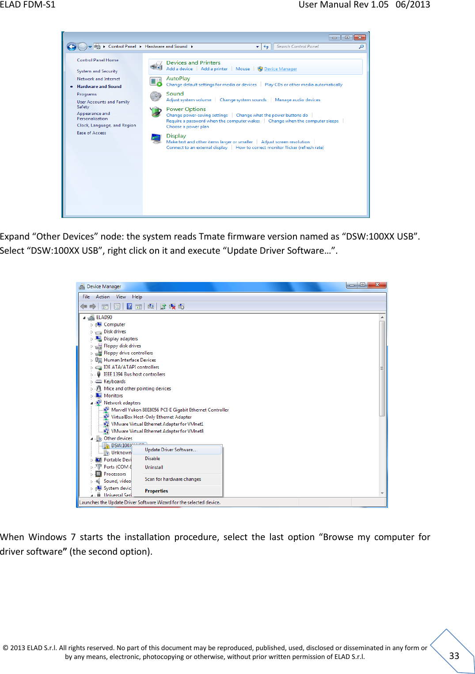This screenshot has width=475, height=674.
Task: Select VMware Virtual Ethernet Adapter for VMnet8
Action: [157, 431]
